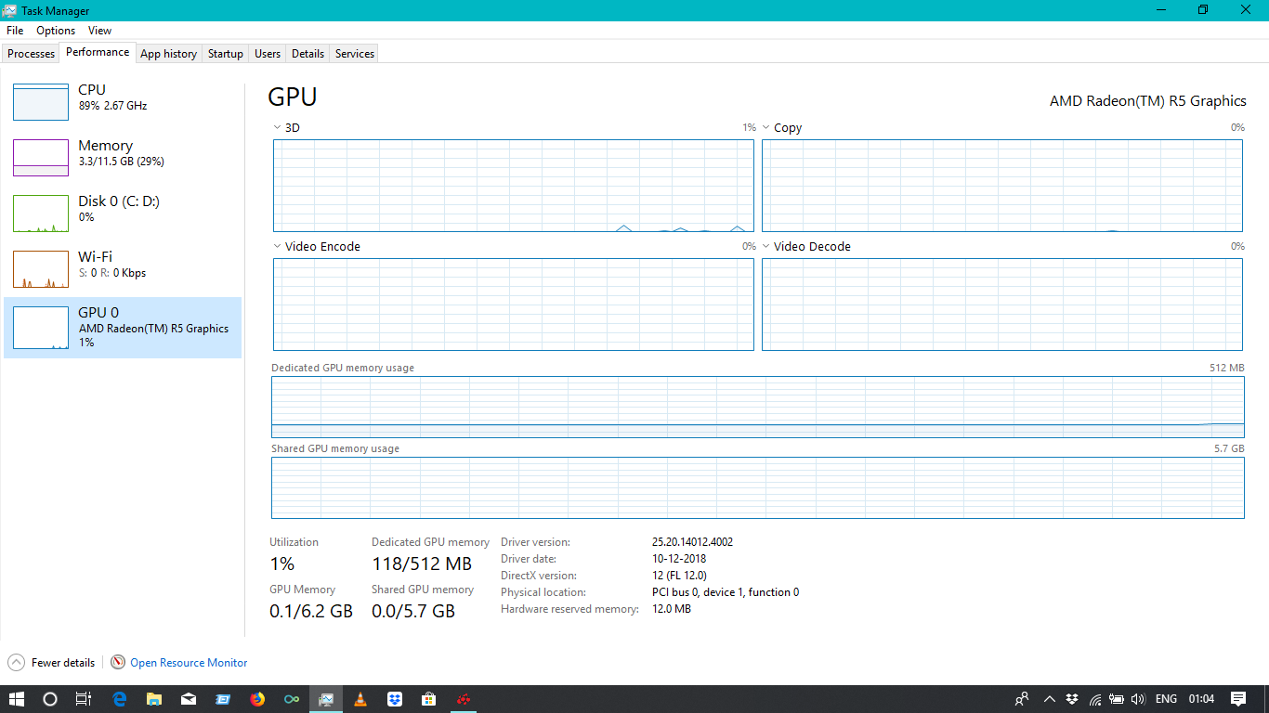Open Disk 0 (C: D:) performance view
This screenshot has height=713, width=1269.
click(123, 214)
